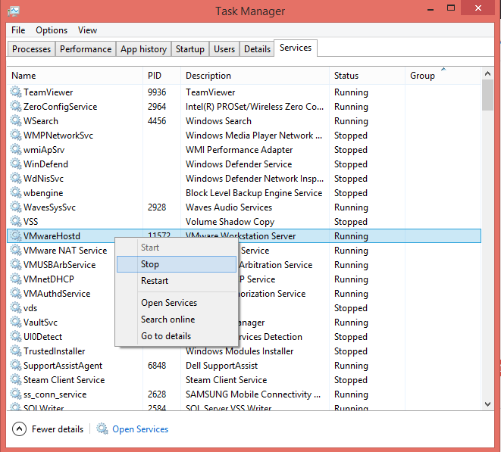Switch to the Users tab
The width and height of the screenshot is (501, 452).
224,49
